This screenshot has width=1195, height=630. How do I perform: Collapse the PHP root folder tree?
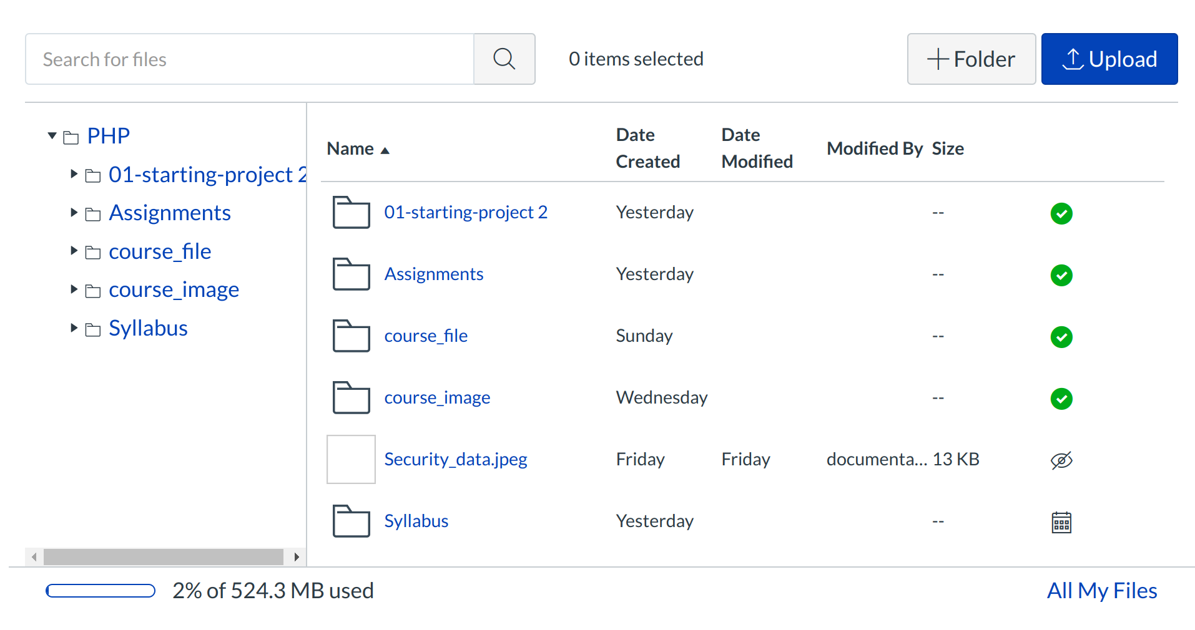[52, 136]
